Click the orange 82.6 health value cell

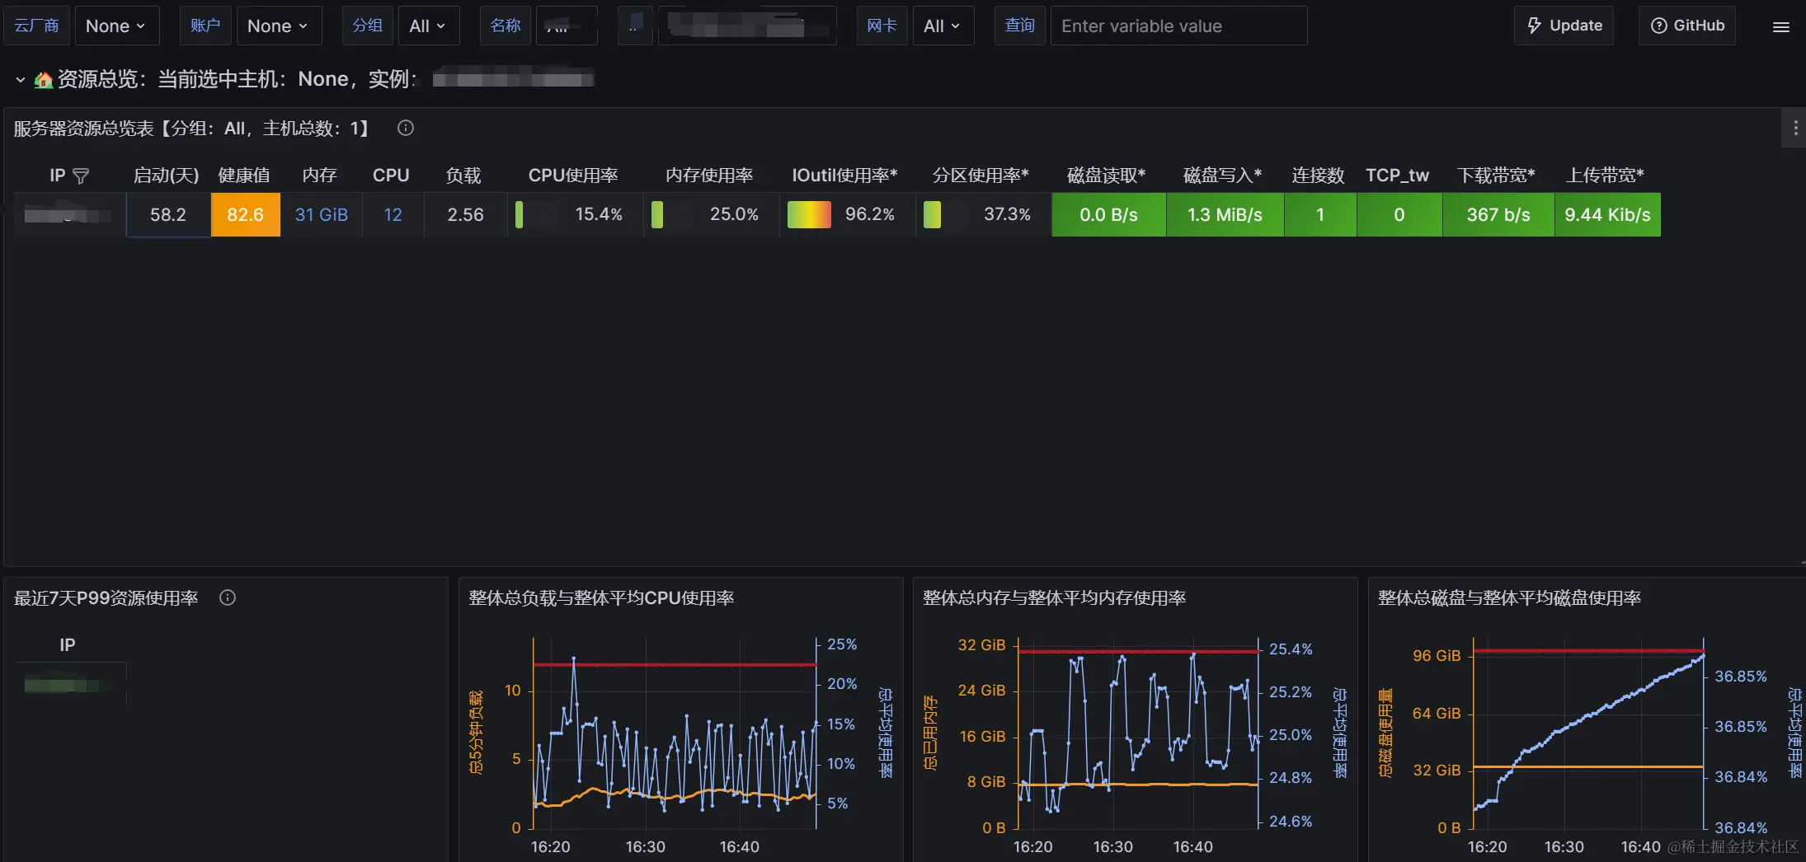pos(246,214)
